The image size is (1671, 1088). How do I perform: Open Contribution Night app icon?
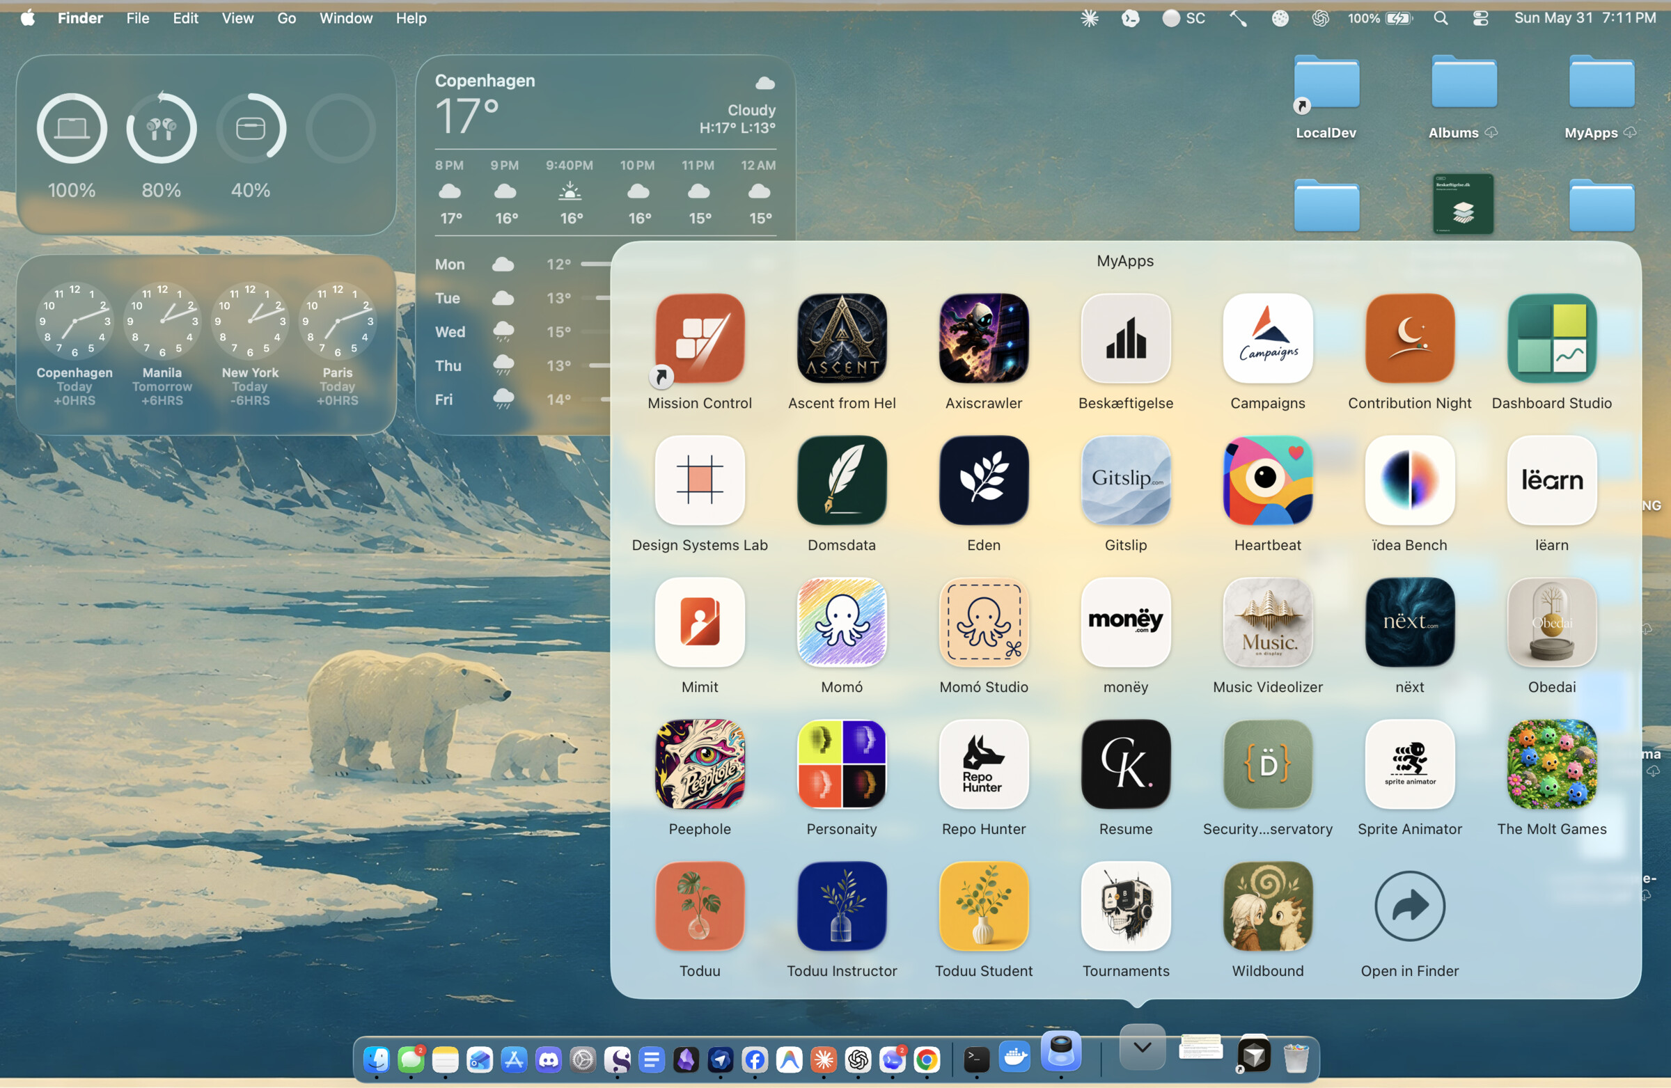point(1410,338)
